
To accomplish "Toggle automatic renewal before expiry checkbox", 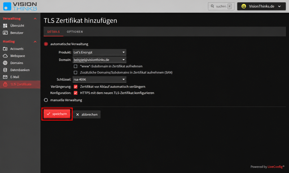I will point(76,87).
